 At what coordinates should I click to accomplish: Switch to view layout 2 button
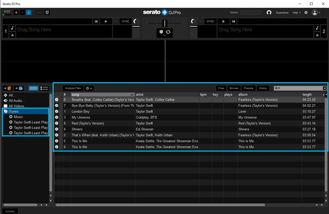(28, 13)
